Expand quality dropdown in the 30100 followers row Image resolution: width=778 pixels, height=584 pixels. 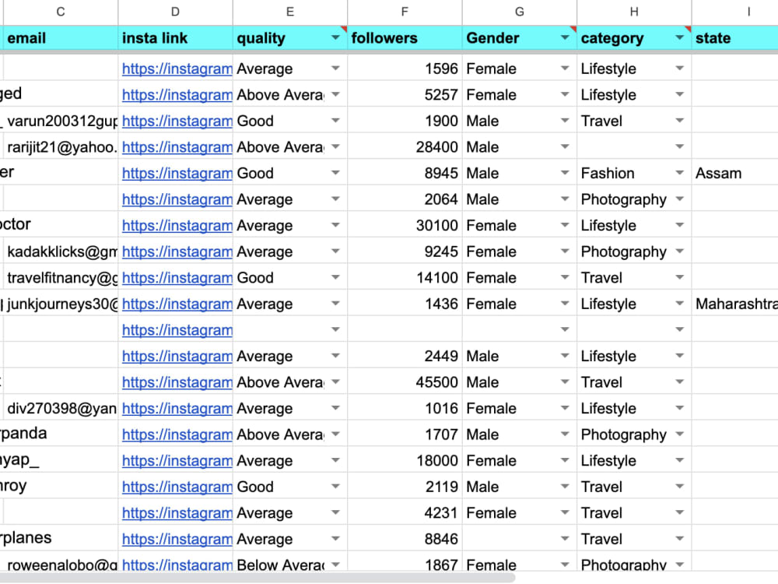tap(335, 226)
